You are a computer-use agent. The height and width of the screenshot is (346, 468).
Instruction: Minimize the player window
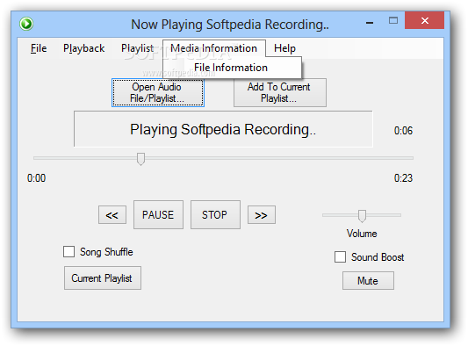370,22
